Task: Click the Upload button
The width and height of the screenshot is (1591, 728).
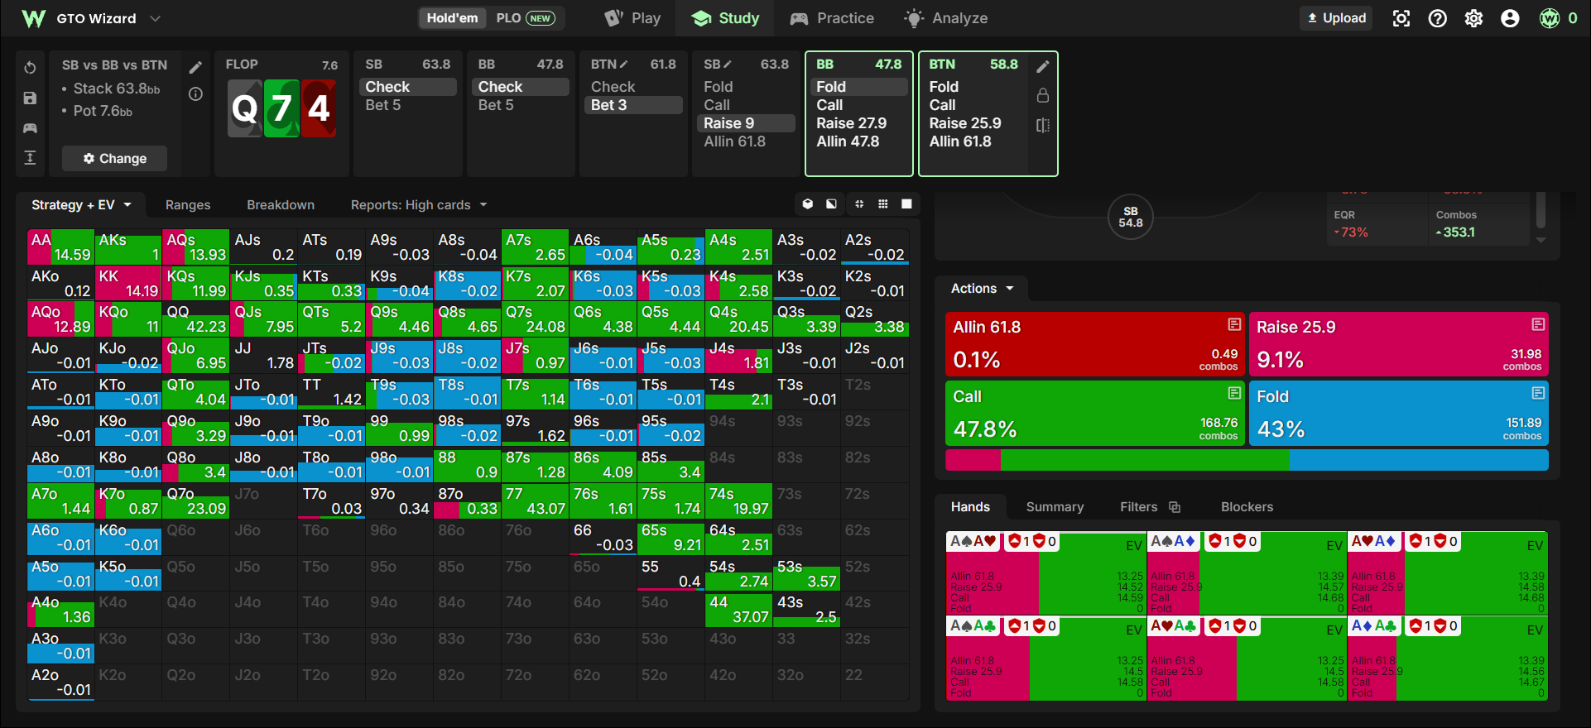Action: (1337, 18)
